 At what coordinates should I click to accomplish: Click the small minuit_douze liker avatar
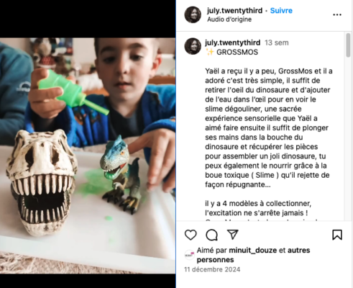click(x=189, y=255)
